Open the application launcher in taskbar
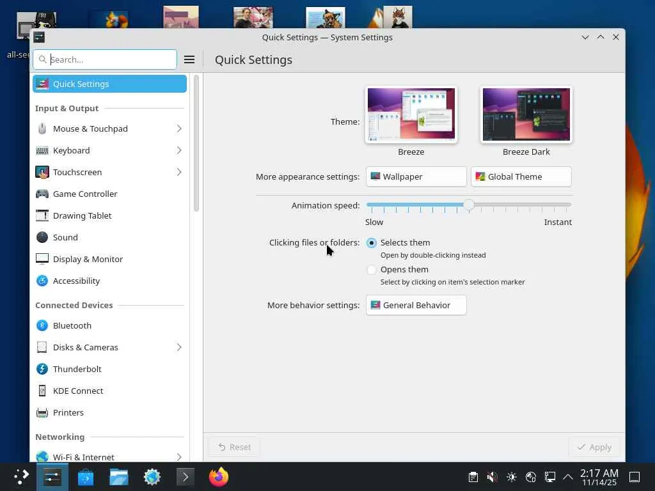 pyautogui.click(x=21, y=476)
